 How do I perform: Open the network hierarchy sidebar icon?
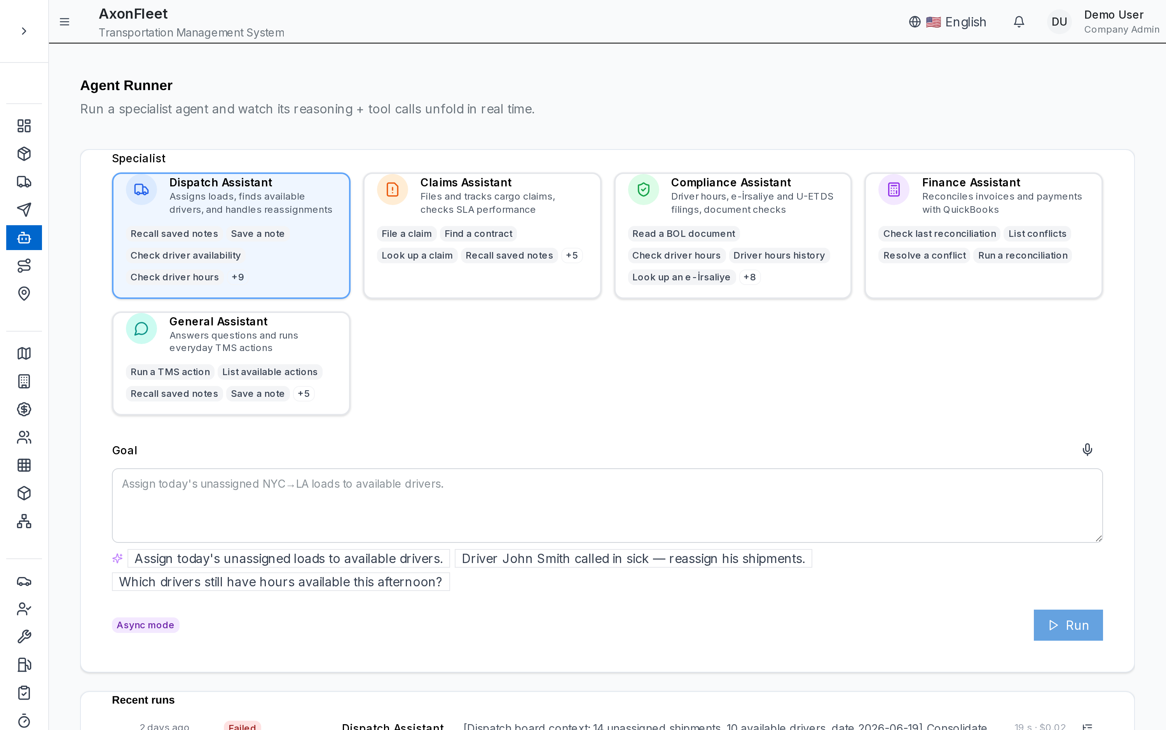(24, 521)
